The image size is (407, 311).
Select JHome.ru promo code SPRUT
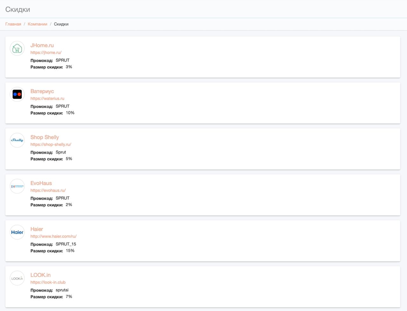(63, 60)
